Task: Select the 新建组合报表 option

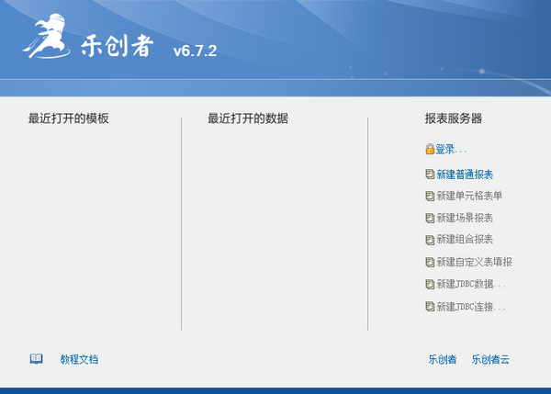Action: tap(465, 240)
